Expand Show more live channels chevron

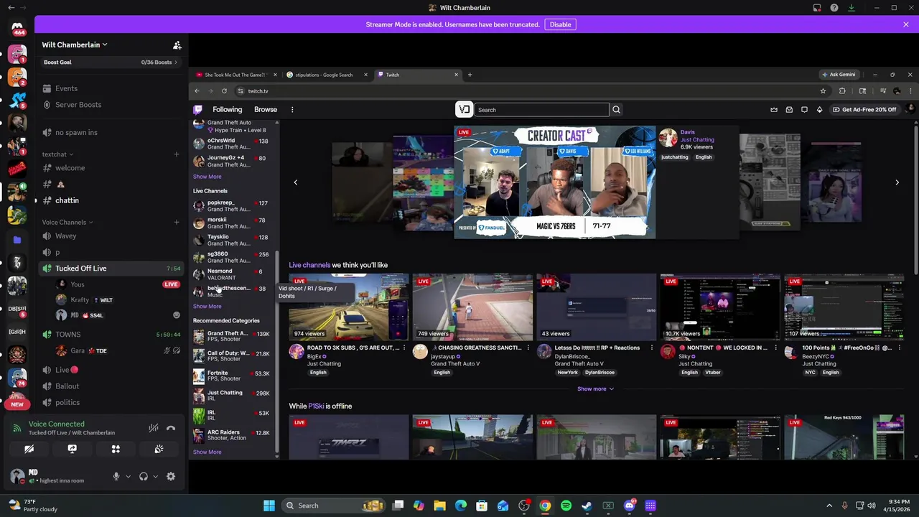pyautogui.click(x=595, y=389)
